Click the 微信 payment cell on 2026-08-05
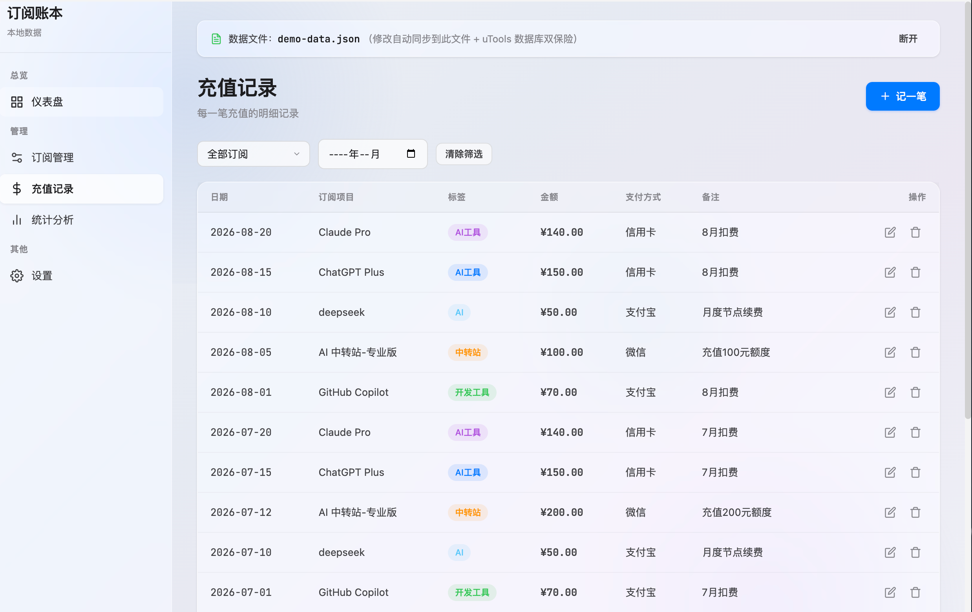Screen dimensions: 972x612 pos(635,352)
